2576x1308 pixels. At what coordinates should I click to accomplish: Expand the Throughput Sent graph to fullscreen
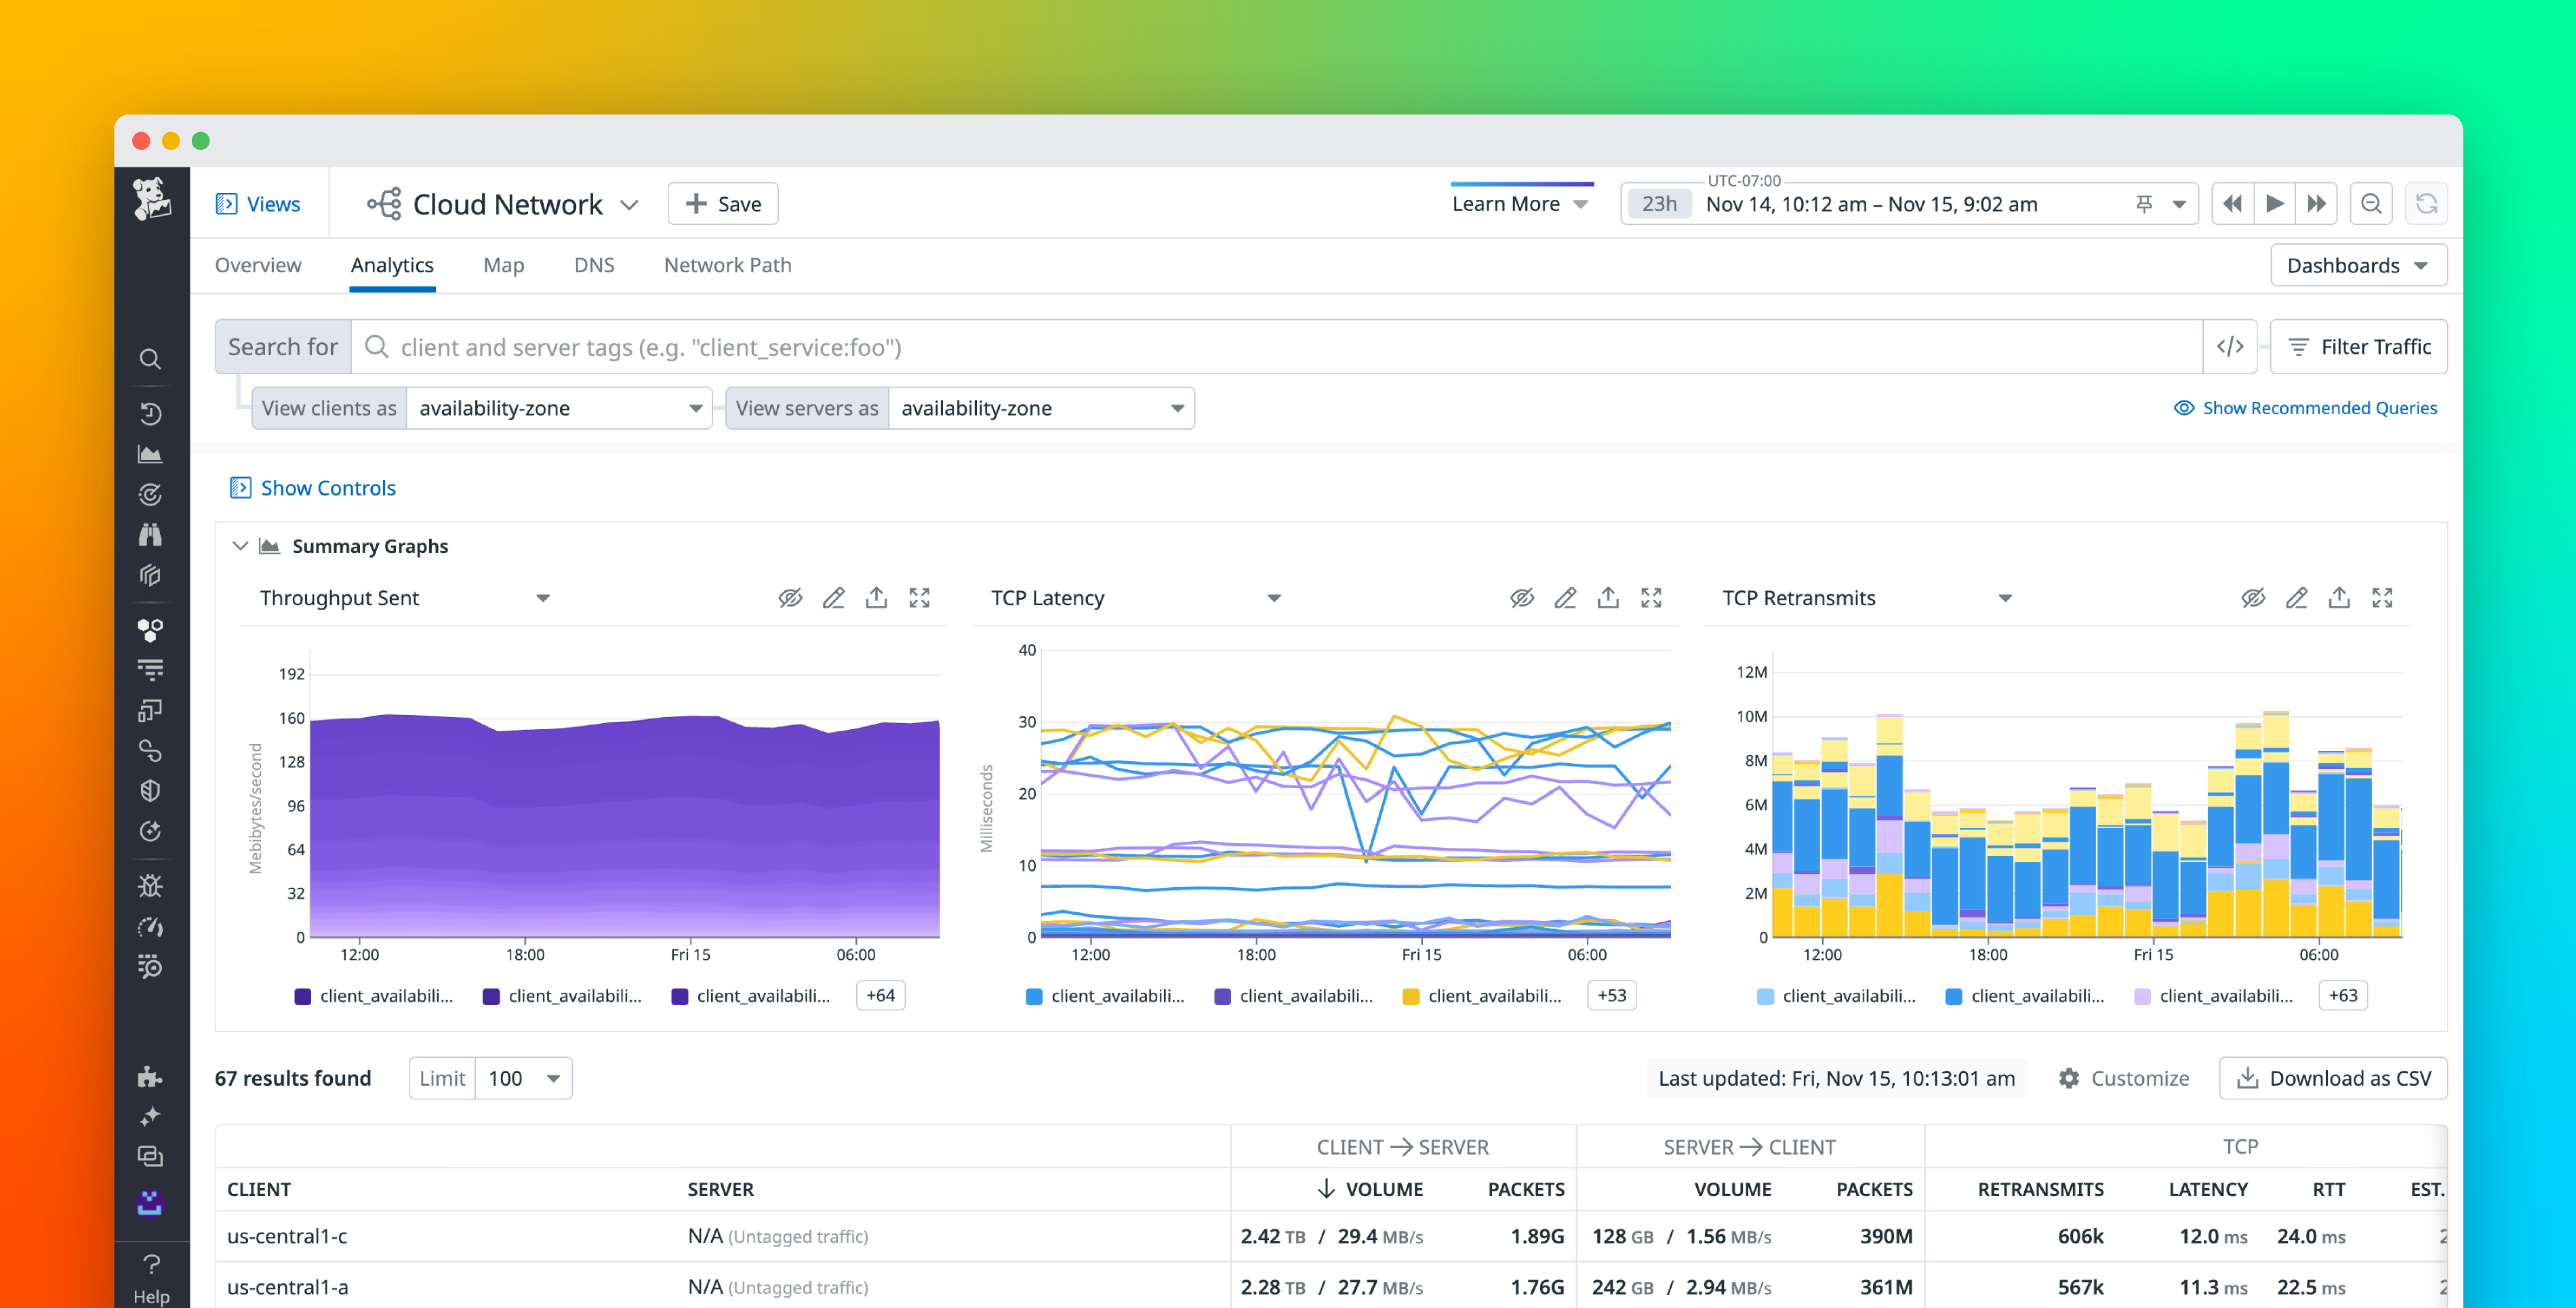point(920,597)
